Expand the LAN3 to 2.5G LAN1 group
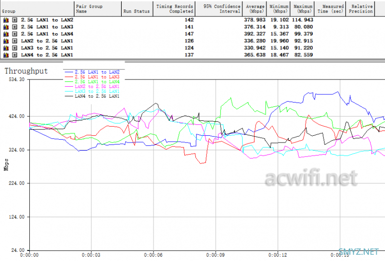 [15, 48]
